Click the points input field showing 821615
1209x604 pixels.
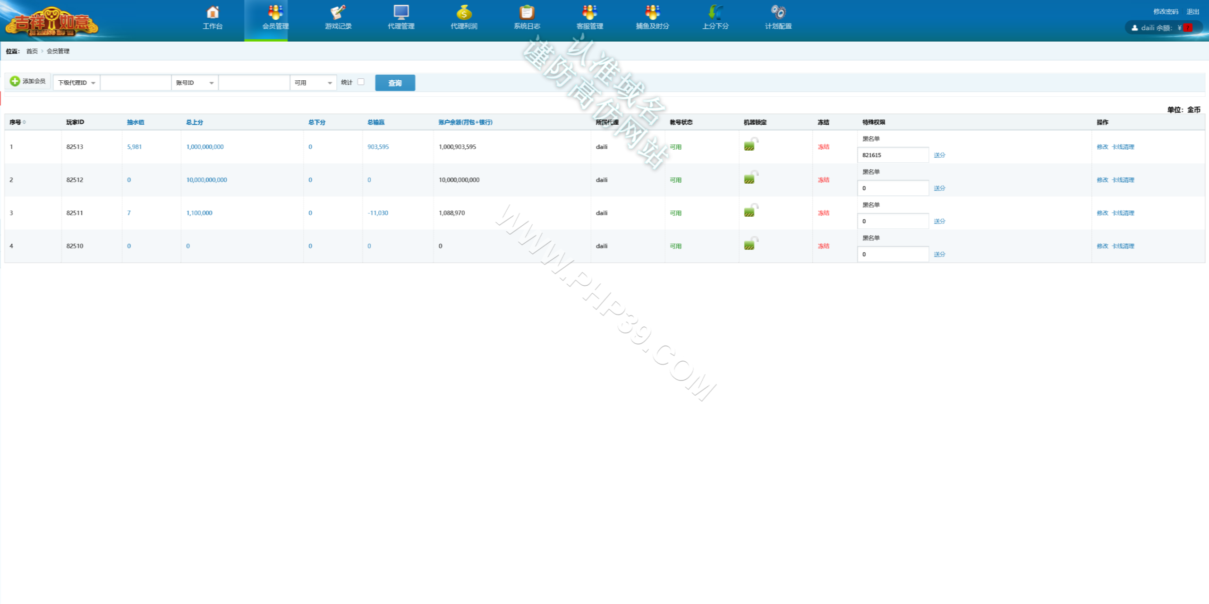[893, 155]
